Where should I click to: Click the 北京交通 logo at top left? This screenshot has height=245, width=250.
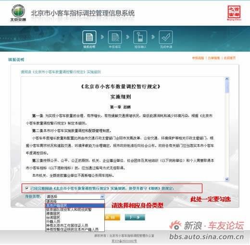point(18,13)
